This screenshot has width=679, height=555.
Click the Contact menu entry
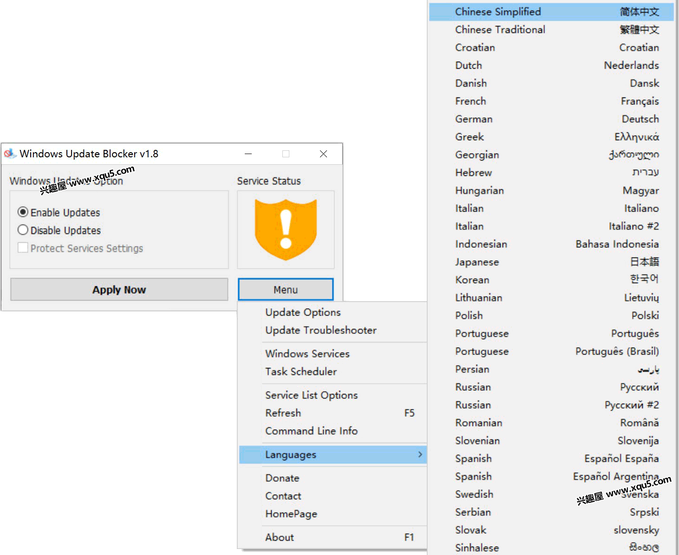(333, 496)
